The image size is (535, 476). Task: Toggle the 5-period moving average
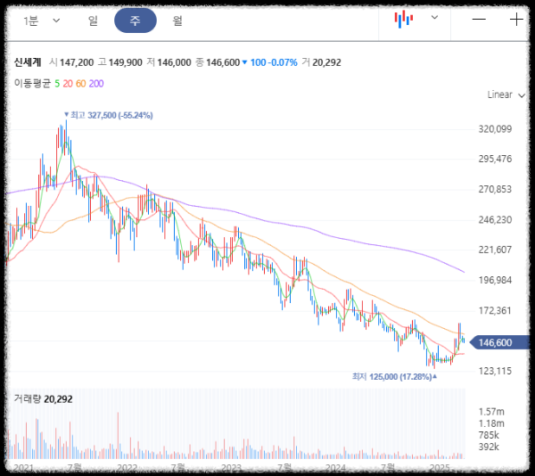[57, 84]
